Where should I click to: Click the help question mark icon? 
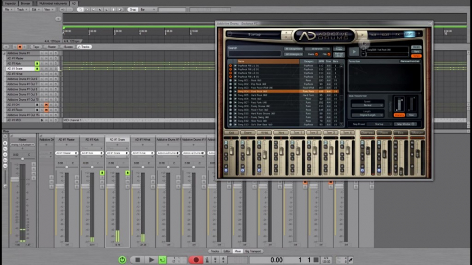click(x=419, y=35)
